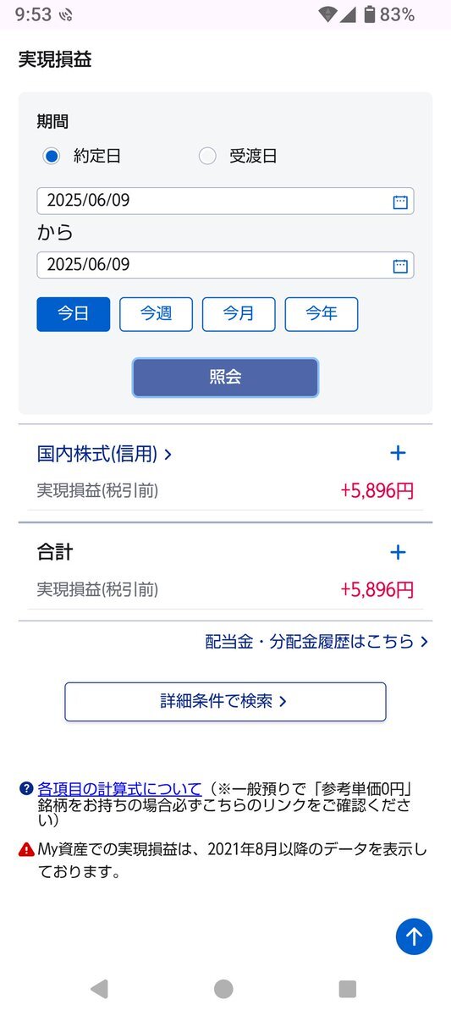
Task: Open 配当金・分配金履歴はこちら link
Action: click(316, 642)
